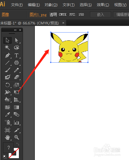Select the Gradient tool
The image size is (129, 160).
click(x=16, y=107)
